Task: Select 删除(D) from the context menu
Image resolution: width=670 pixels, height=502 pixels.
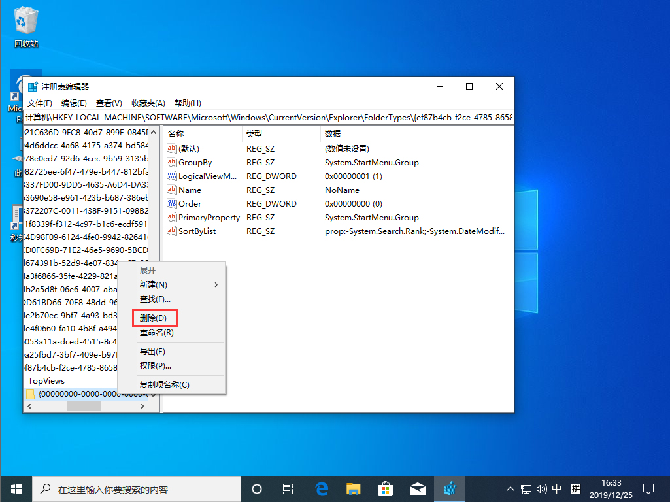Action: (x=154, y=317)
